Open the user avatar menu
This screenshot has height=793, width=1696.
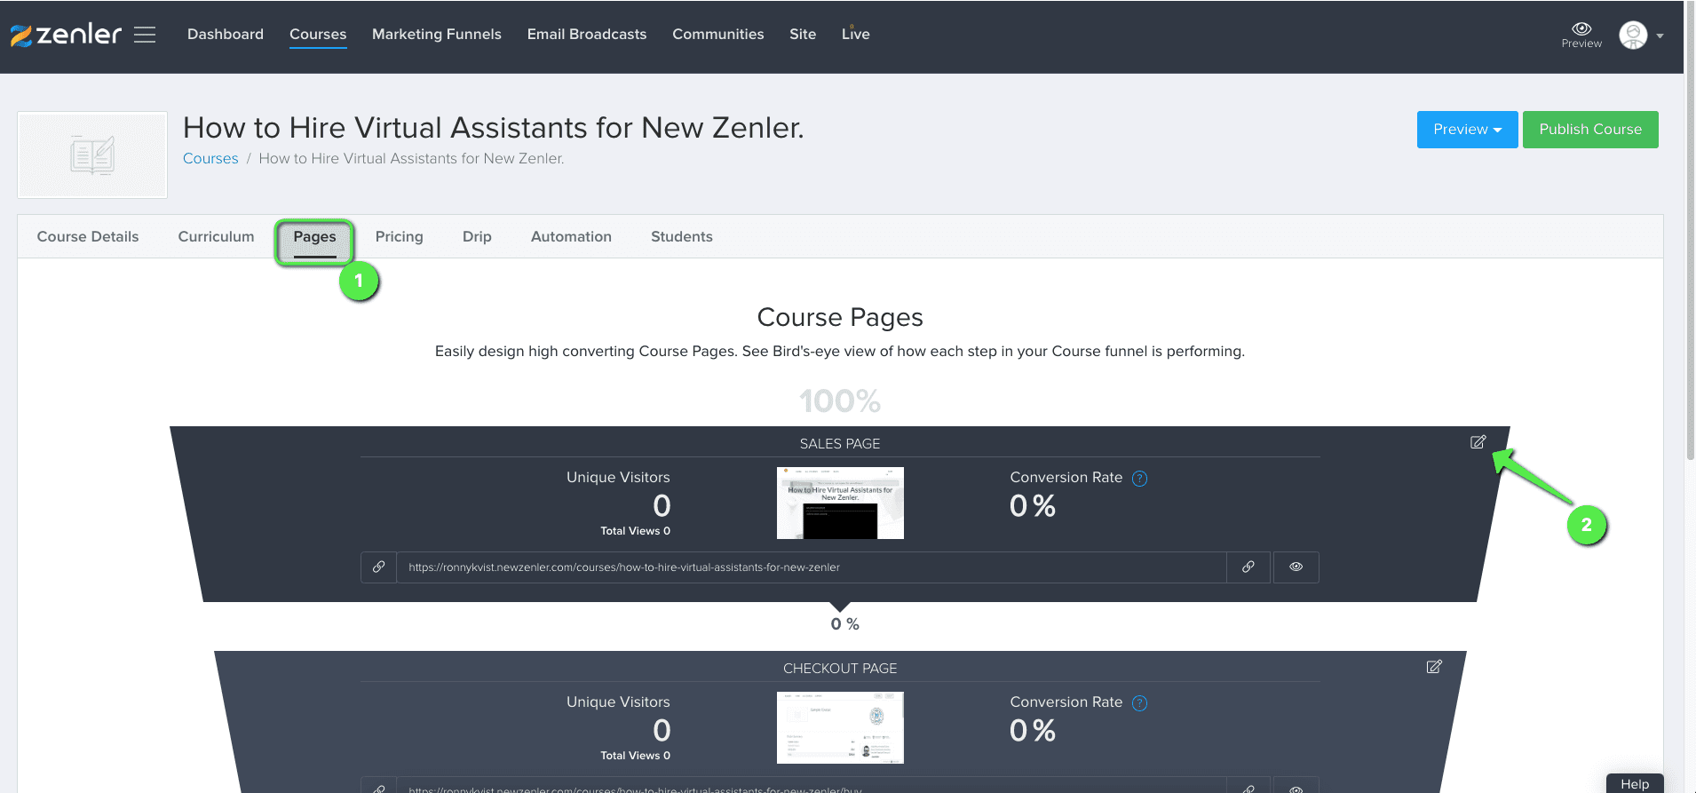pyautogui.click(x=1641, y=36)
